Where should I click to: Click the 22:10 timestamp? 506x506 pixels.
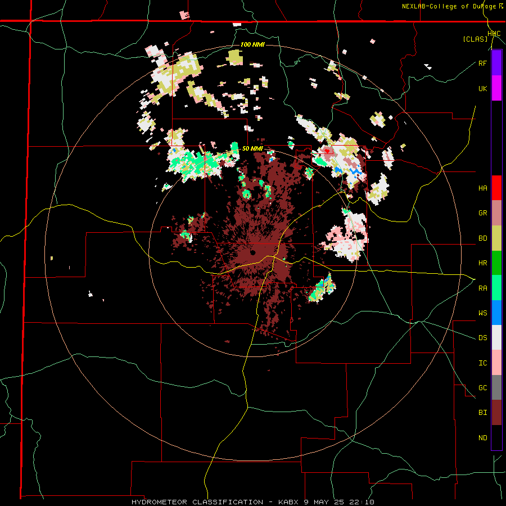pos(363,502)
